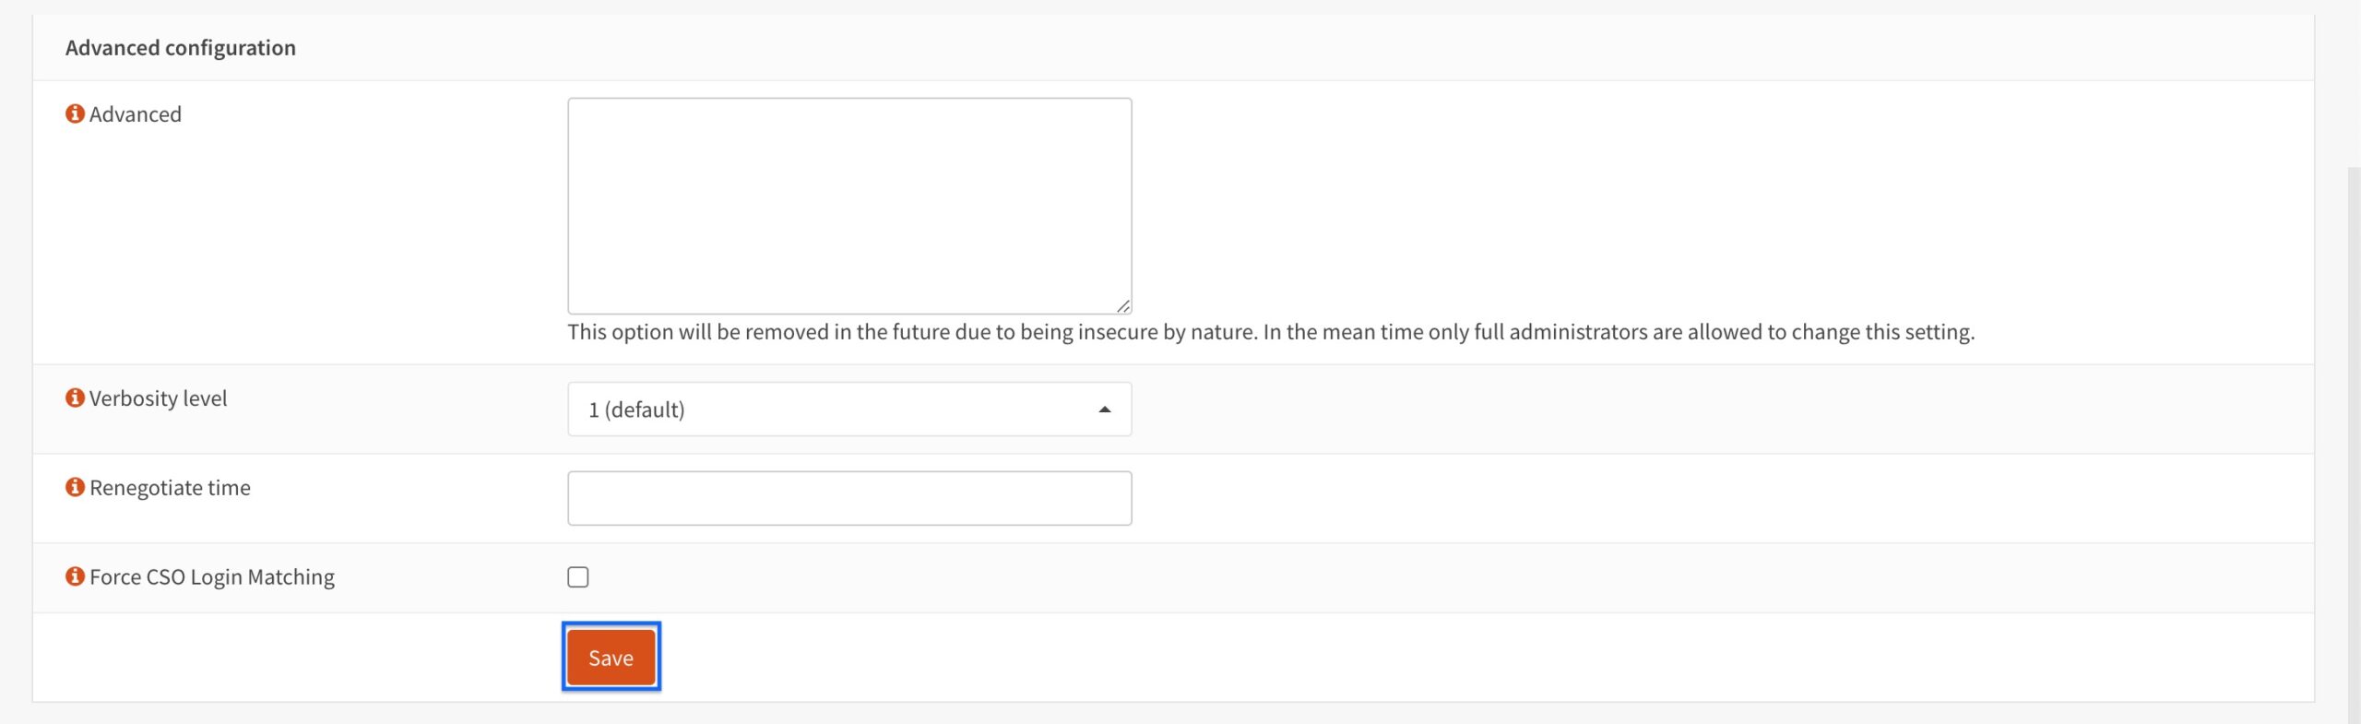Click the page's vertical scrollbar thumb
The height and width of the screenshot is (724, 2361).
pyautogui.click(x=2354, y=443)
